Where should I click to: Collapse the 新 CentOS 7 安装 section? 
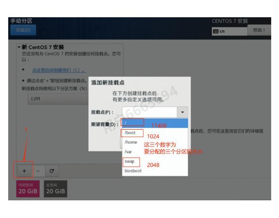19,47
